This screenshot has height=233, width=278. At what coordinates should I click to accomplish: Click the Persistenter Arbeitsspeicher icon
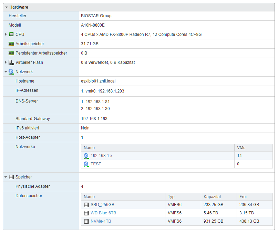[x=11, y=53]
